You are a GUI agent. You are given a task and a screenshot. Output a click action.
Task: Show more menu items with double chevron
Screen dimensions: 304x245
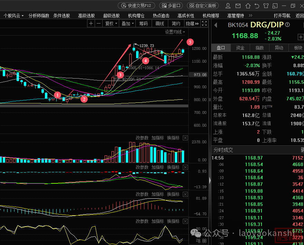tap(250, 15)
